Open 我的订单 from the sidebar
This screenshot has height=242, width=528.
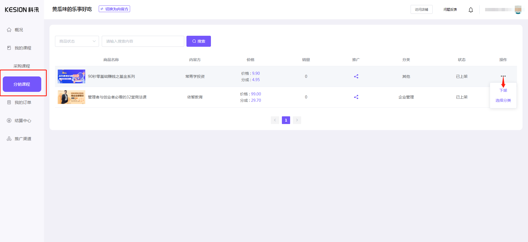tap(23, 102)
